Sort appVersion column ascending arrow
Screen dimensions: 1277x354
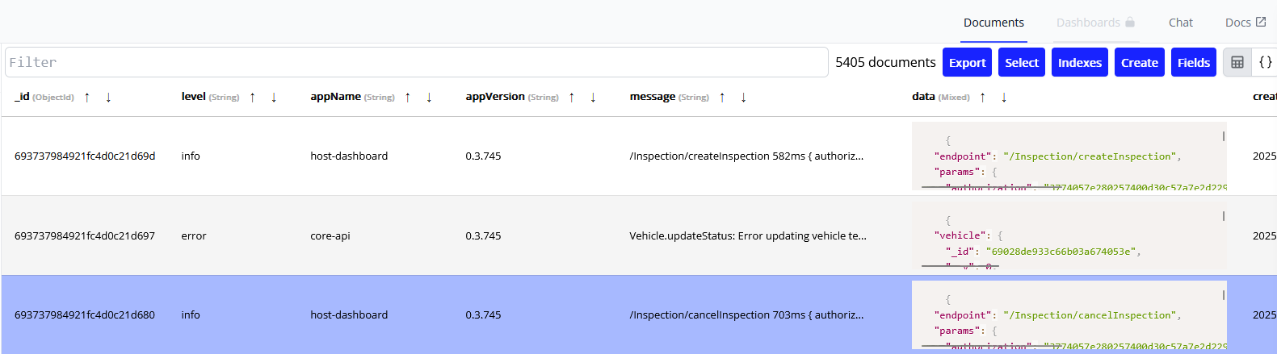pos(572,98)
